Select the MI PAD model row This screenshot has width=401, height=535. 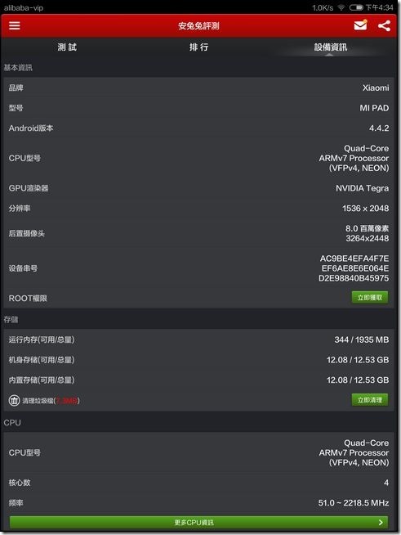tap(199, 108)
